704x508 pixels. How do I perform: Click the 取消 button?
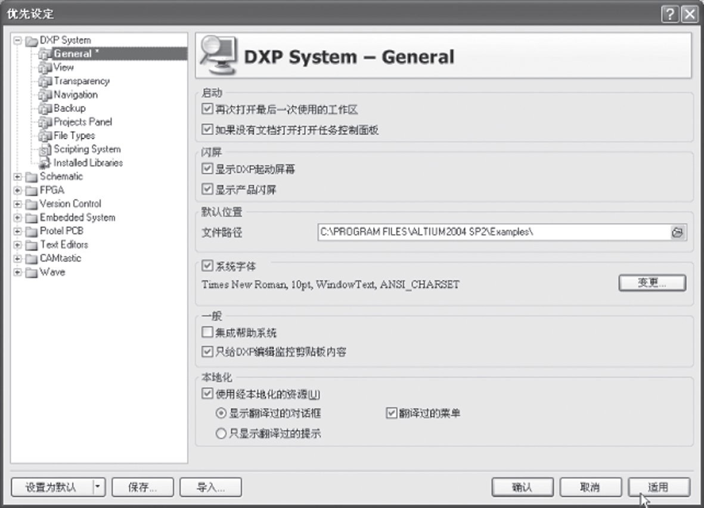point(590,487)
